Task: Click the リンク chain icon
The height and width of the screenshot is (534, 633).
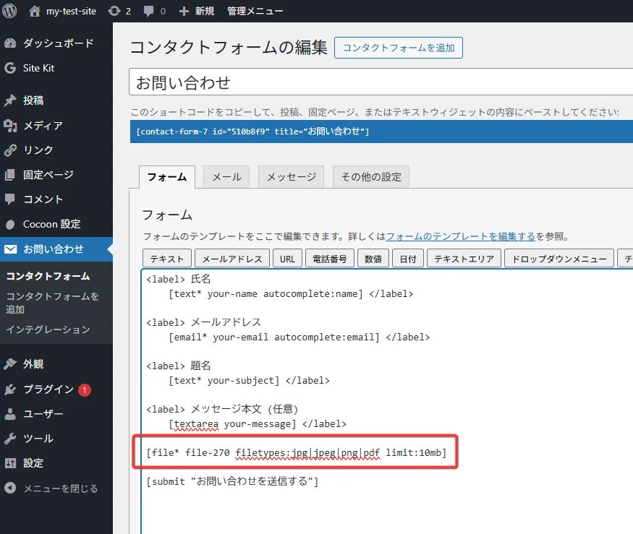Action: point(10,150)
